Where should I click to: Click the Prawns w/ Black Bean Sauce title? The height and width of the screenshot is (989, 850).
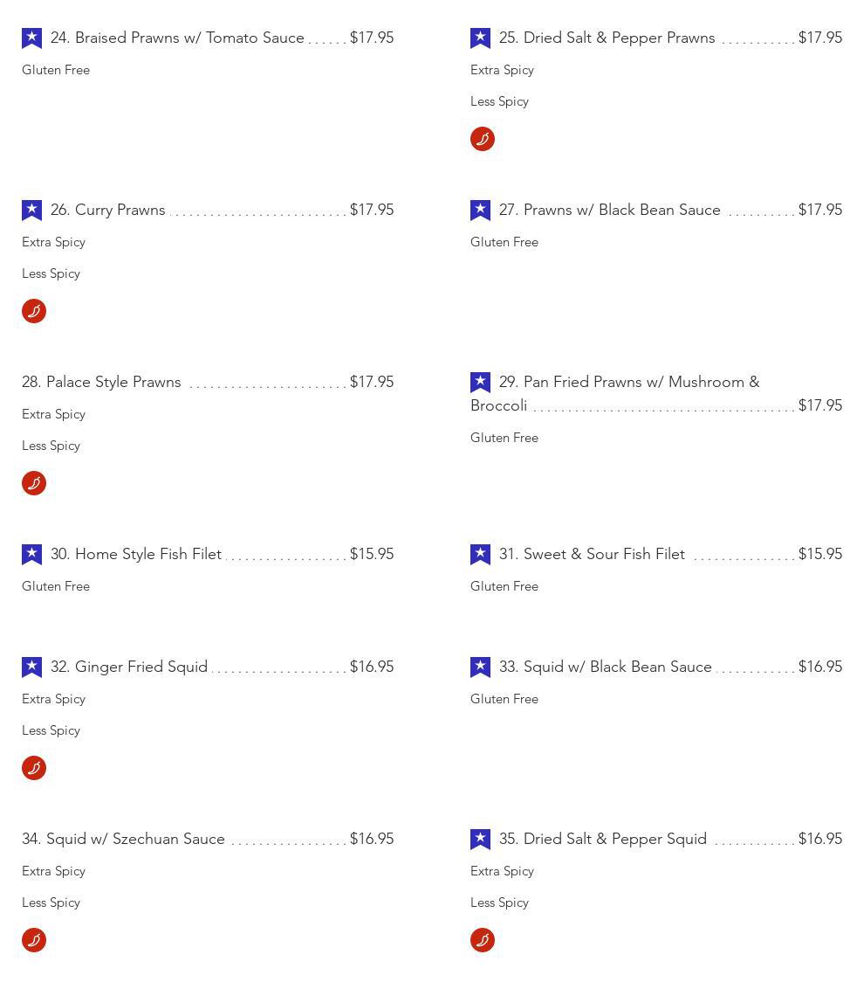click(609, 210)
